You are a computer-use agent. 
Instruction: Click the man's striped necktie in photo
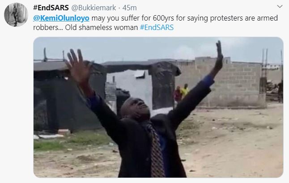156,151
